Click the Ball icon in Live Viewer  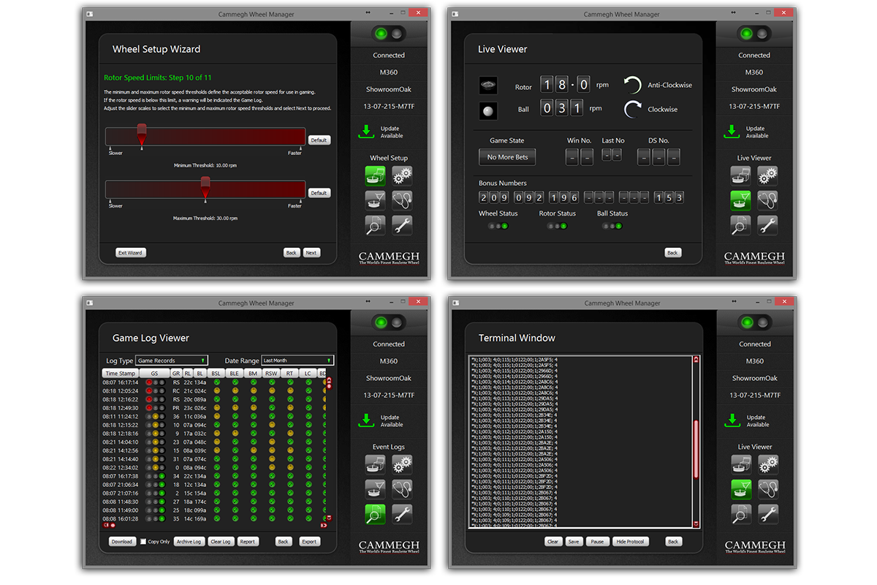click(x=488, y=110)
